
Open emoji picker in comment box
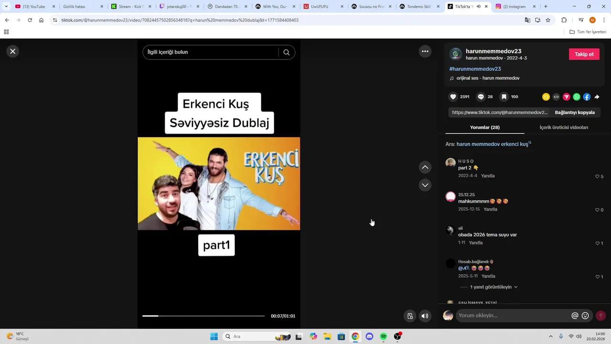point(585,315)
